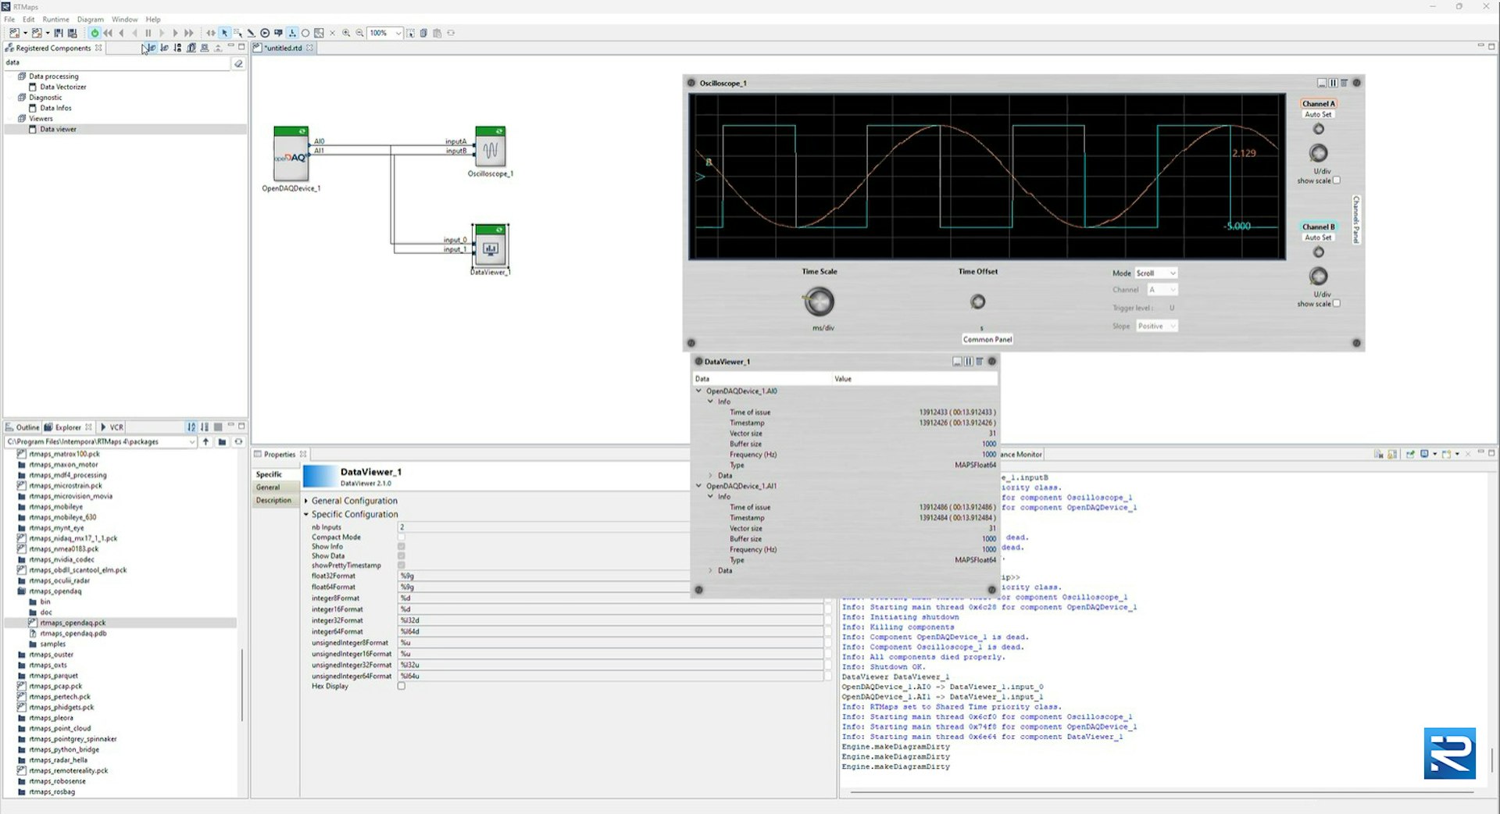Click the OpenDAQDevice_1 block in diagram

291,154
